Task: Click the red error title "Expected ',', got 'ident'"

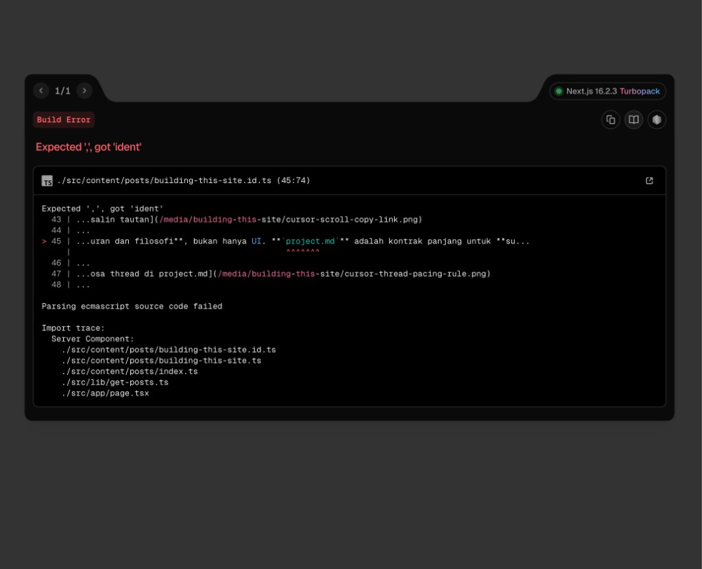Action: point(88,147)
